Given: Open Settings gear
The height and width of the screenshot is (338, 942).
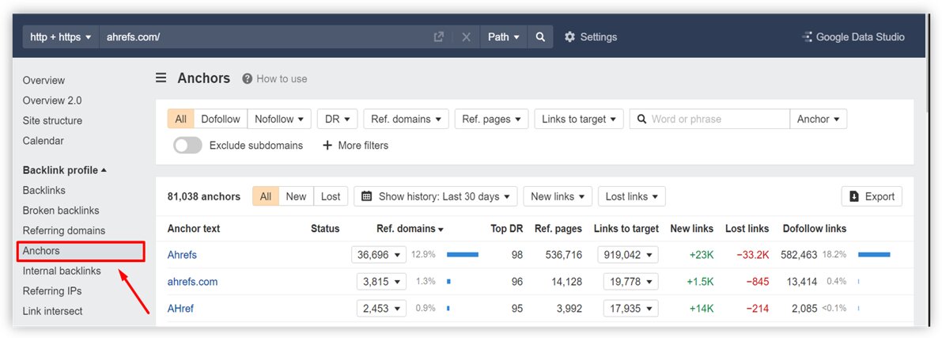Looking at the screenshot, I should (x=591, y=36).
